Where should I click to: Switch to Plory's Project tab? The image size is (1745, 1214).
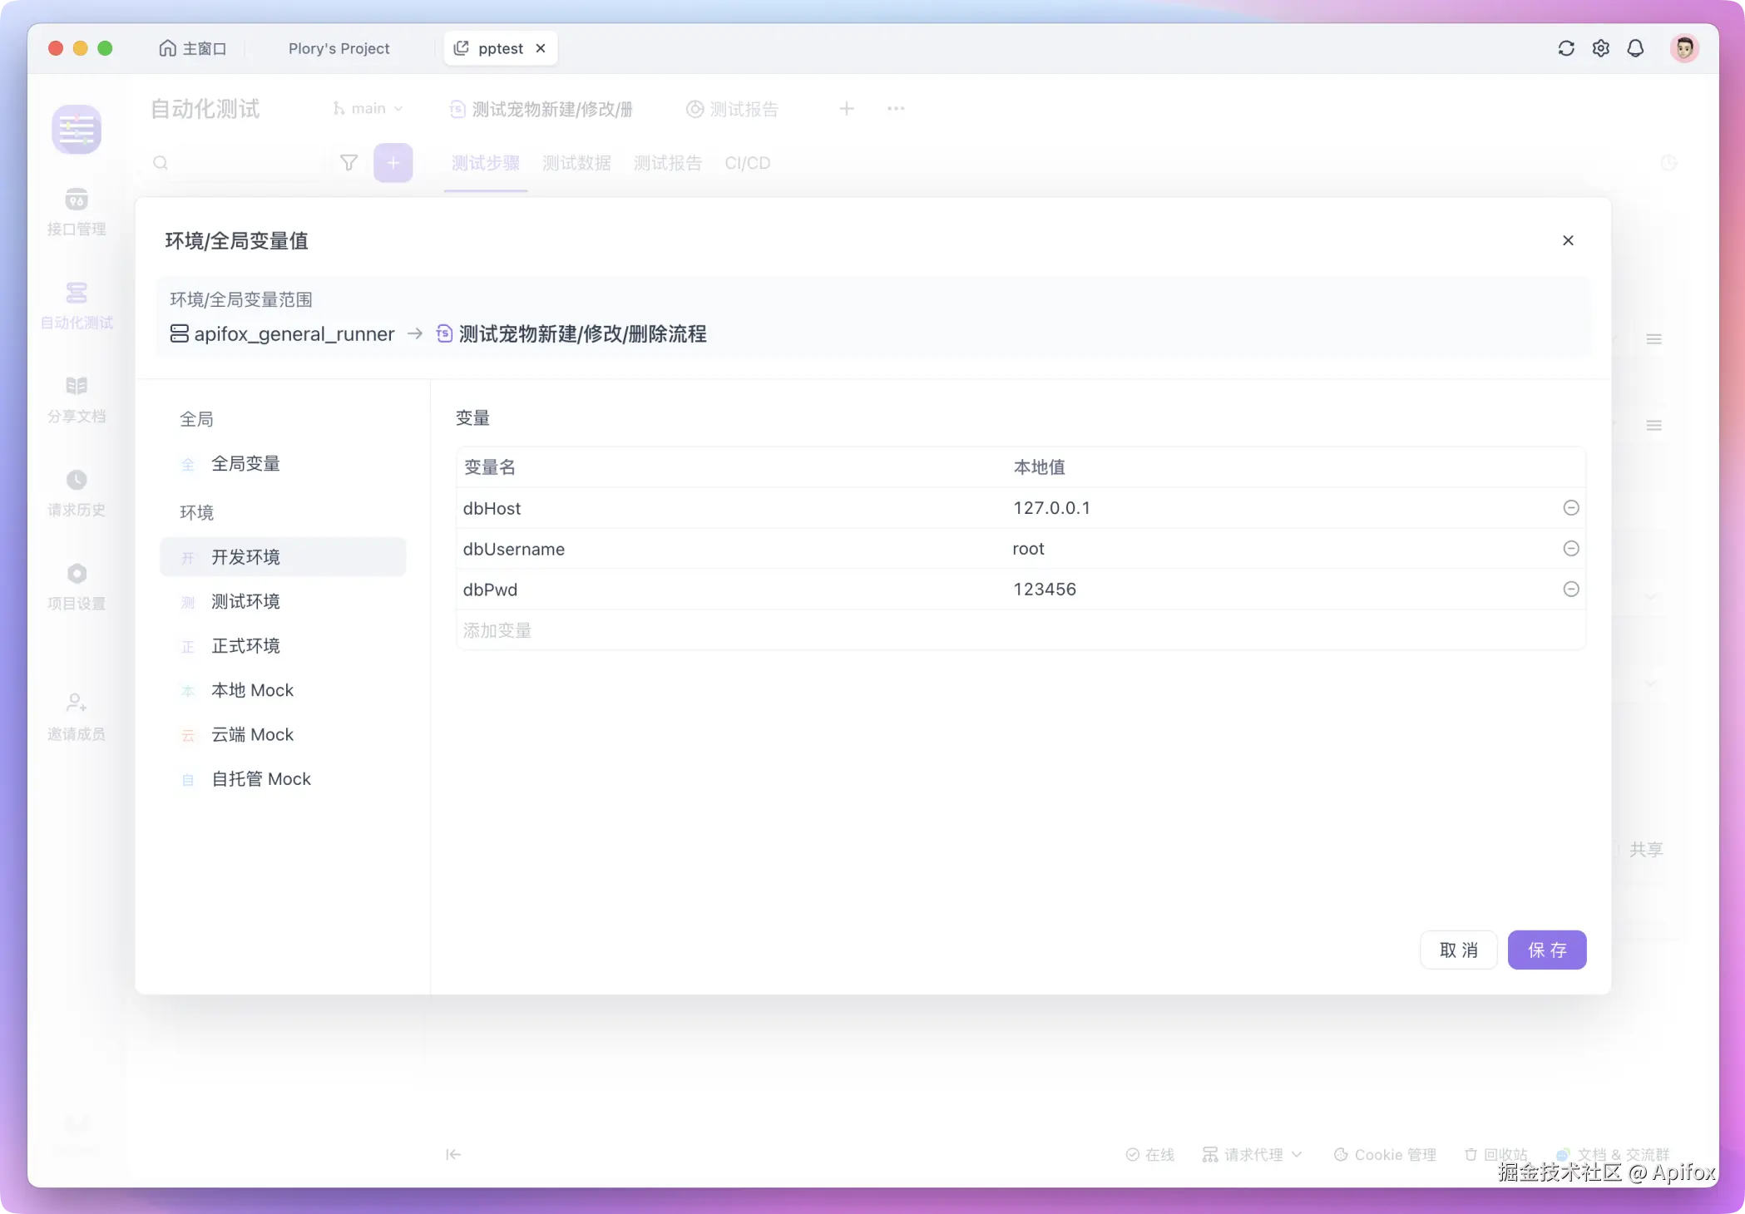pos(339,48)
